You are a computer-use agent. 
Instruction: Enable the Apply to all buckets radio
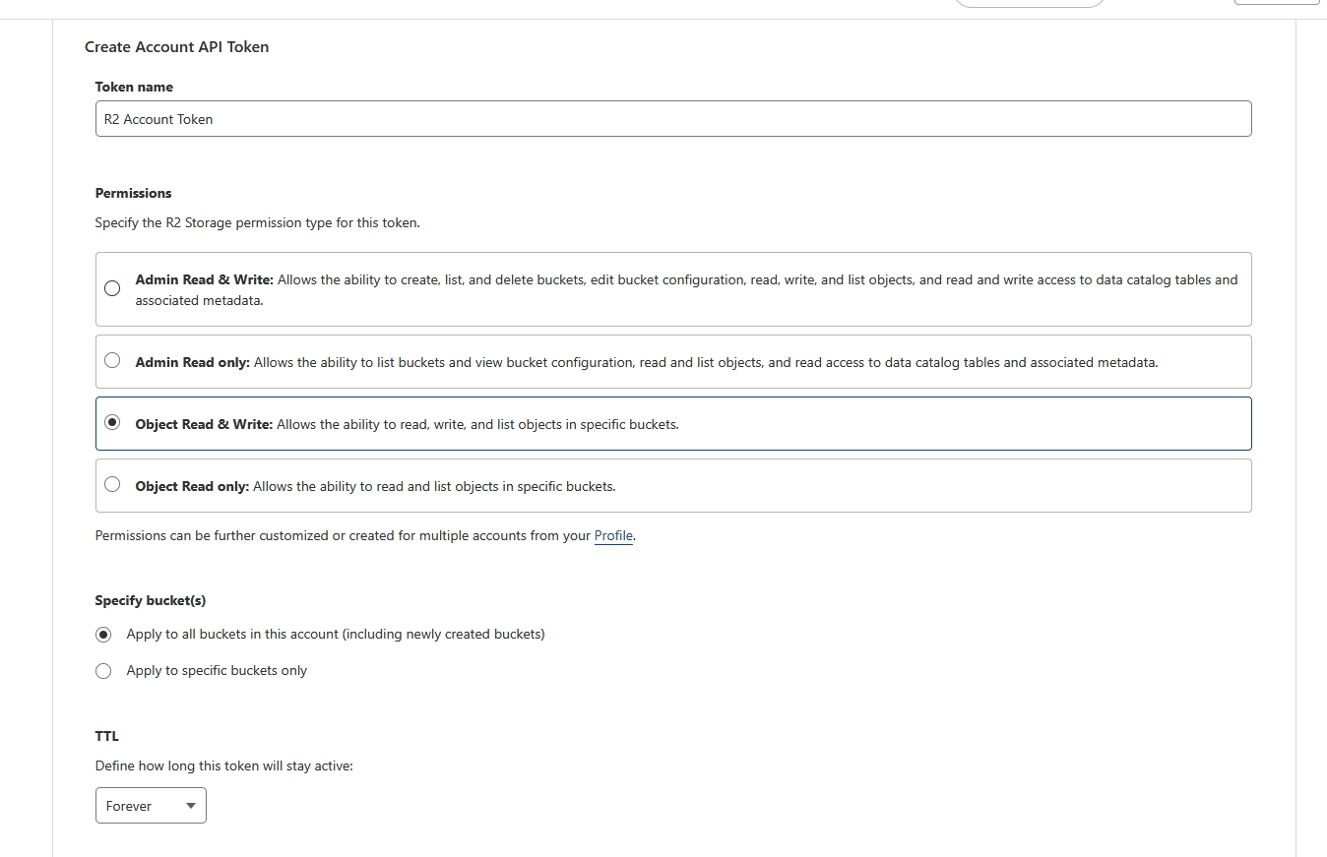103,635
